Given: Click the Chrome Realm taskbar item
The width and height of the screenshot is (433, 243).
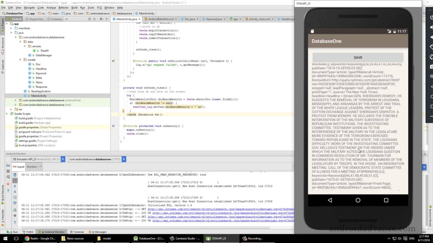Looking at the screenshot, I should [40, 238].
